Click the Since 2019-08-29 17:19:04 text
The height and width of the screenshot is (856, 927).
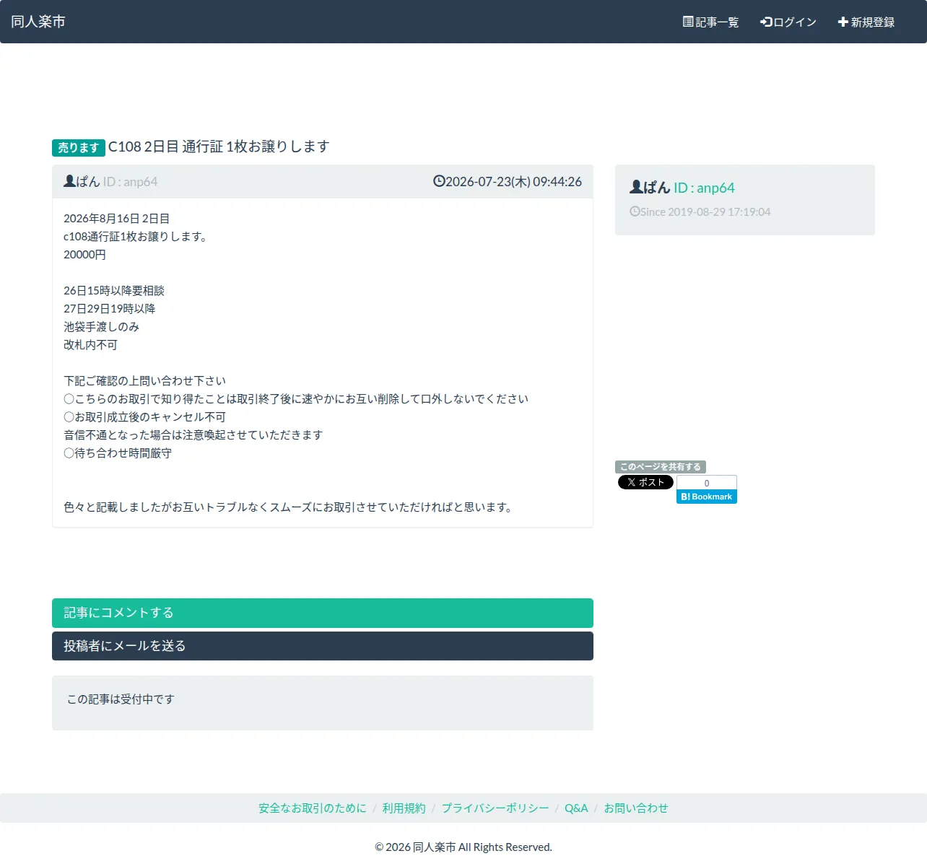[x=705, y=212]
